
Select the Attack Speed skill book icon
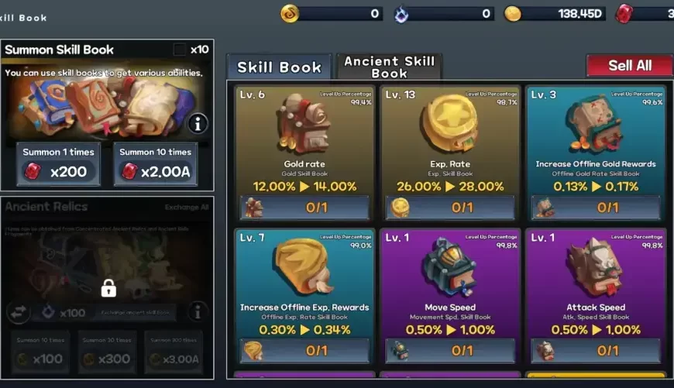(x=595, y=268)
